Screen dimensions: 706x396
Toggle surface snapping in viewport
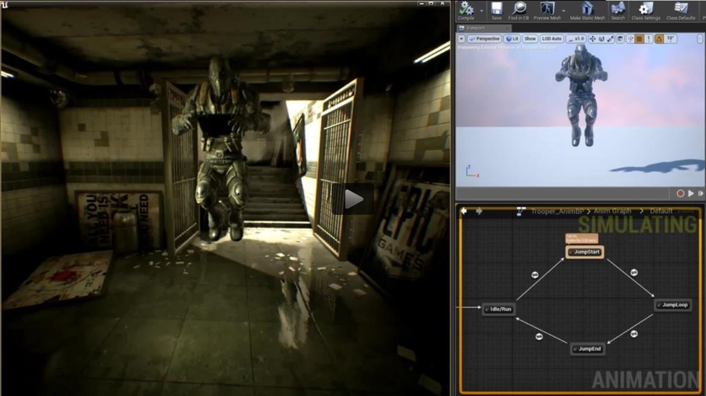click(631, 39)
